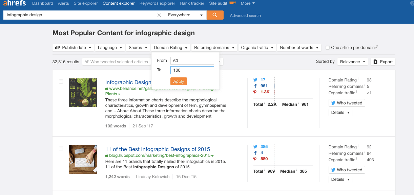Open Alerts in top navigation
This screenshot has width=414, height=195.
(63, 3)
